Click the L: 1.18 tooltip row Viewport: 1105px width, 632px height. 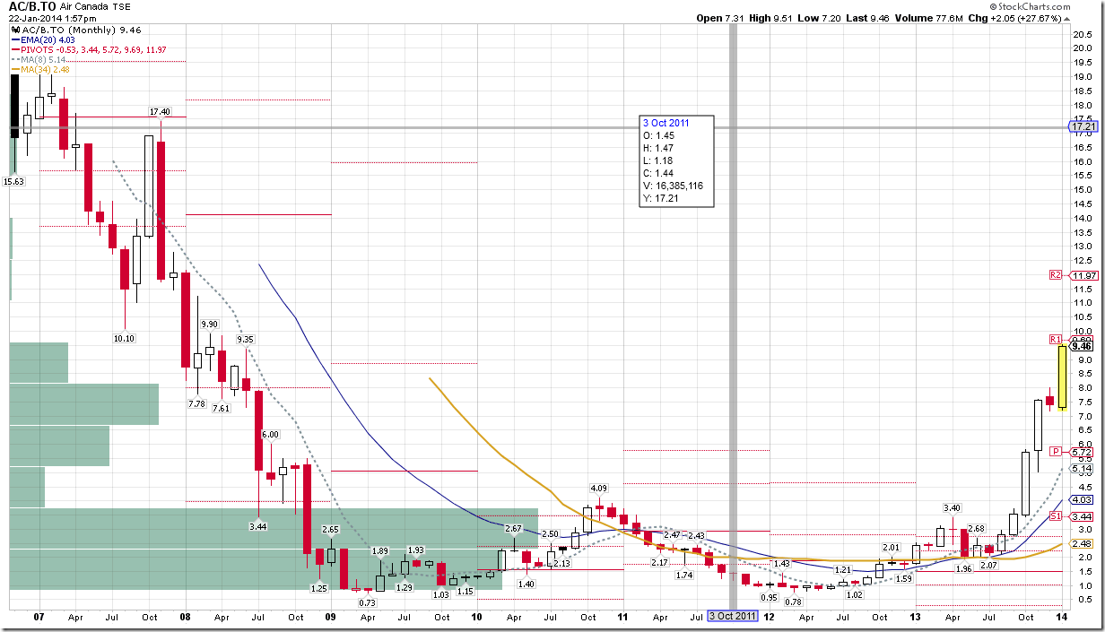pyautogui.click(x=657, y=160)
